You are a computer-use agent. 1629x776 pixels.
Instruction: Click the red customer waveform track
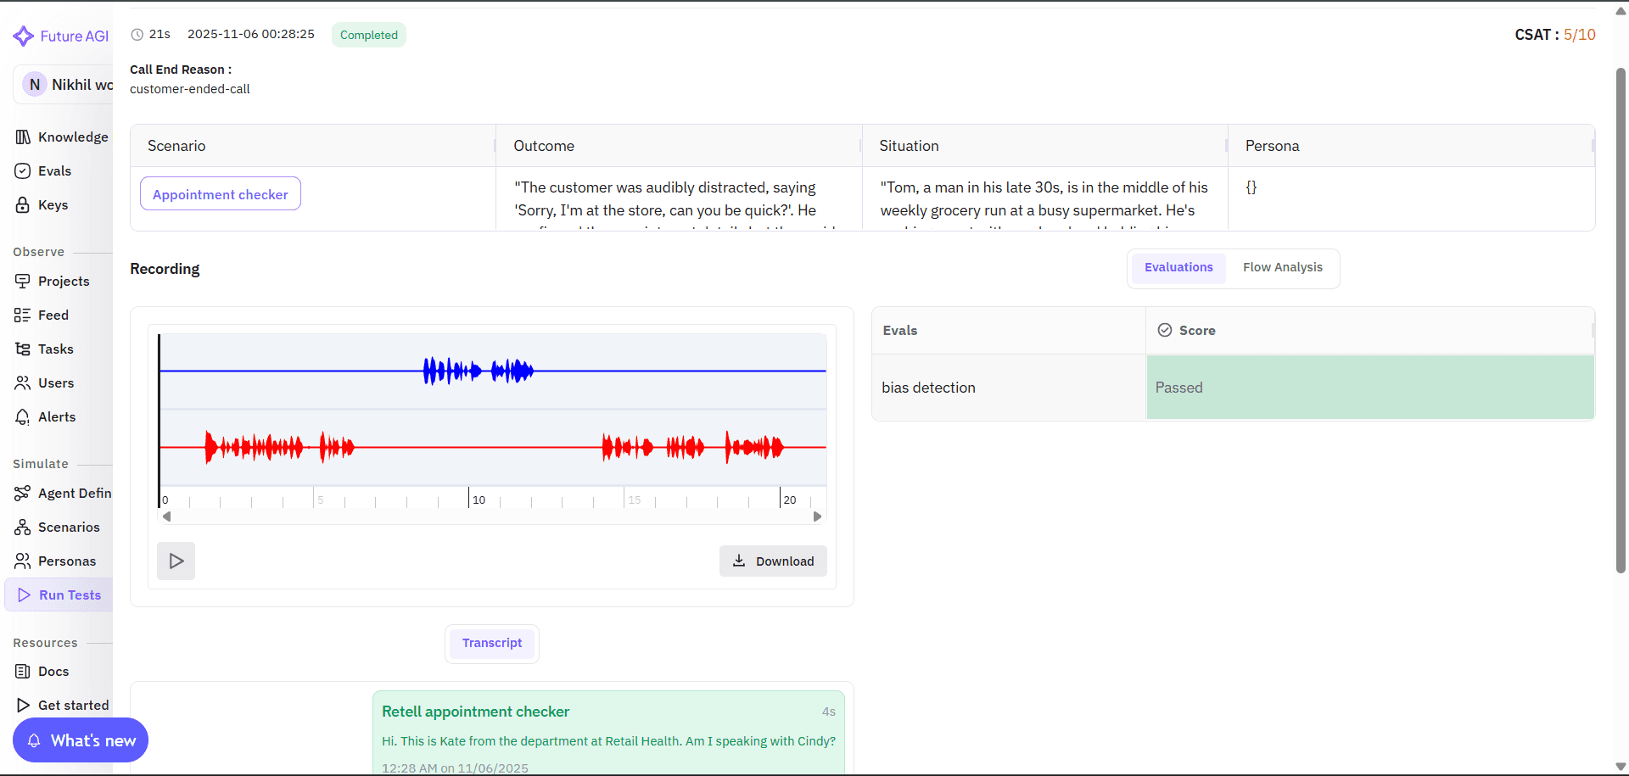(493, 447)
